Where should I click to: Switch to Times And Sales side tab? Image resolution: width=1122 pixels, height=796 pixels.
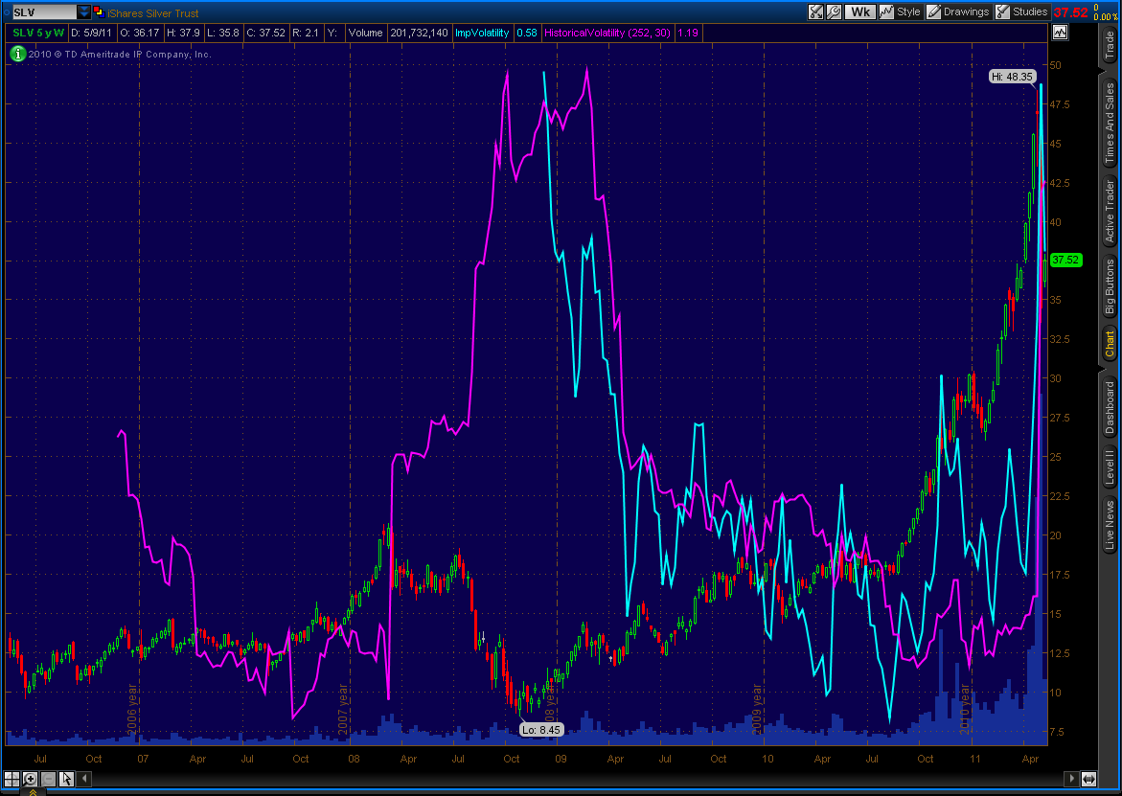pos(1110,123)
